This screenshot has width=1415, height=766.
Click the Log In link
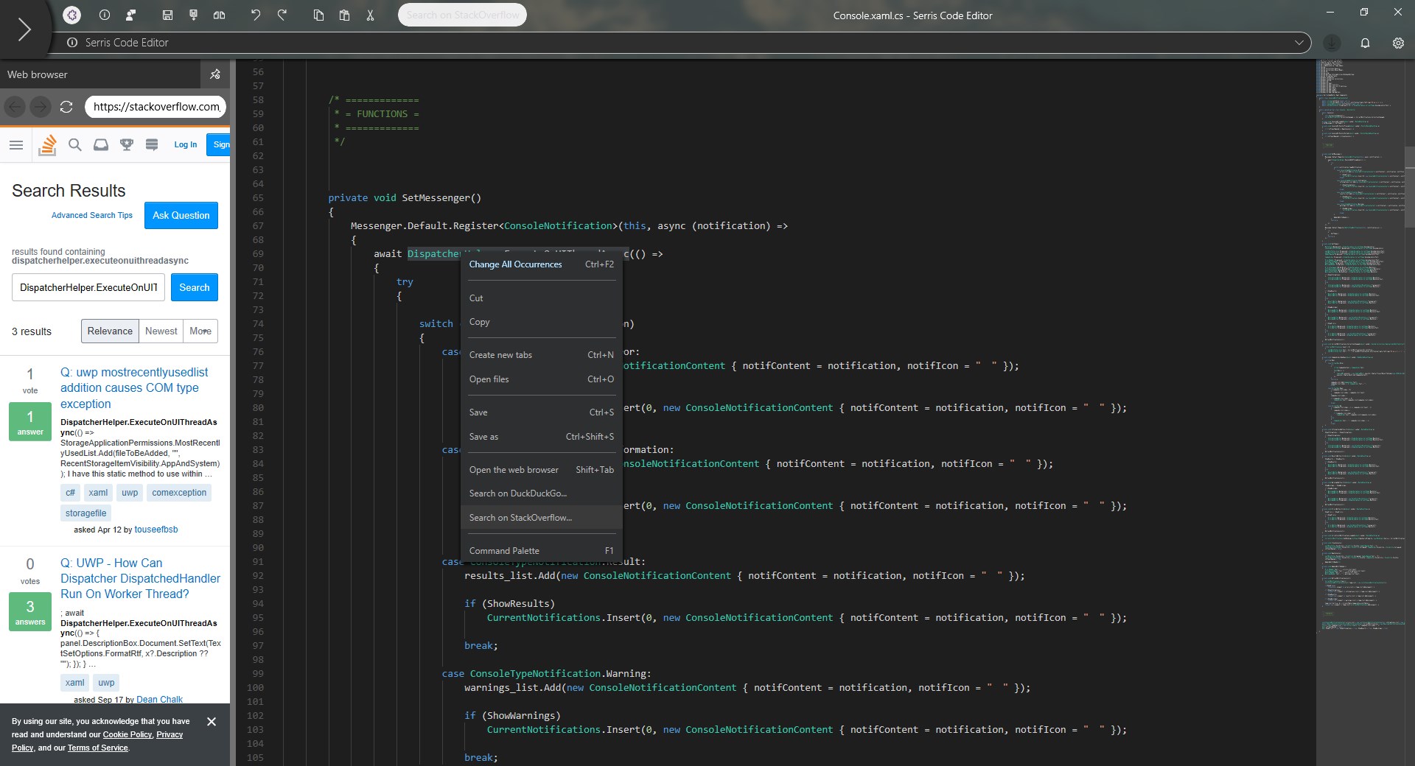pyautogui.click(x=184, y=144)
